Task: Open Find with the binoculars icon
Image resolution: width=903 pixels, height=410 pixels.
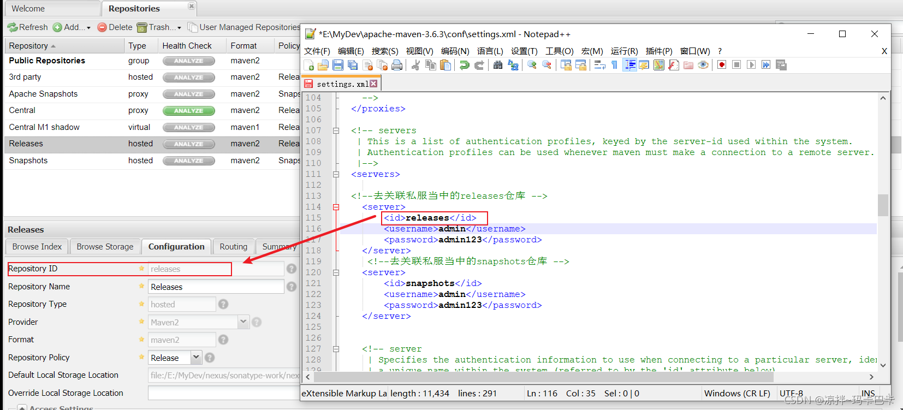Action: (498, 65)
